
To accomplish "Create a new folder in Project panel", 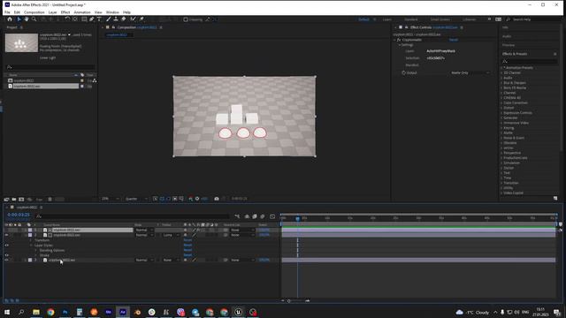I will tap(14, 199).
